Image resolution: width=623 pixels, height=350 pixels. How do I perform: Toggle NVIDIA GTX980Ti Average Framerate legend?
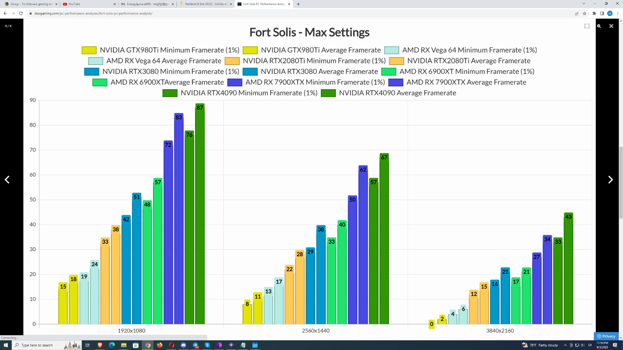pos(311,50)
